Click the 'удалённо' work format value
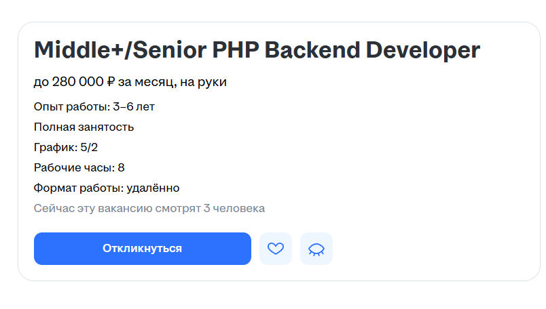 [x=153, y=188]
